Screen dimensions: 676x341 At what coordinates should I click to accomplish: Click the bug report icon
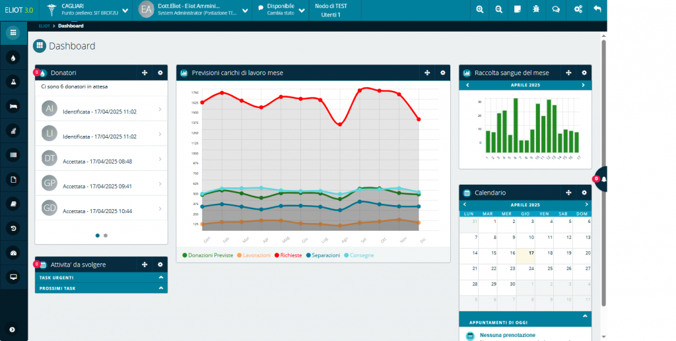pyautogui.click(x=538, y=9)
